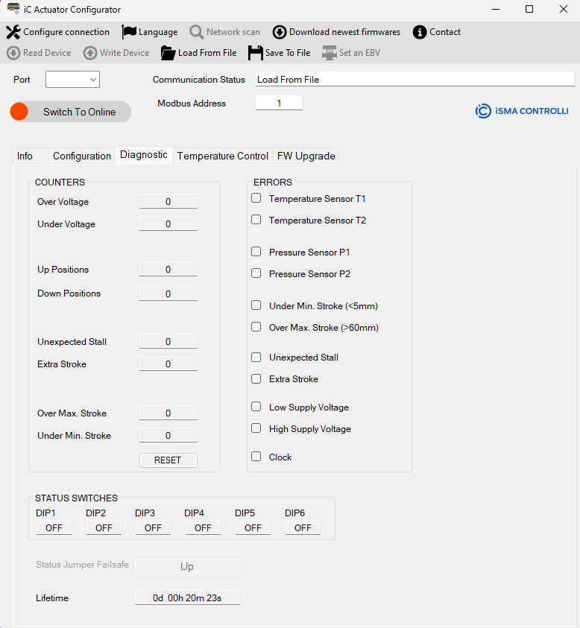Click the Unexpected Stall counter field
Viewport: 580px width, 628px height.
coord(168,341)
